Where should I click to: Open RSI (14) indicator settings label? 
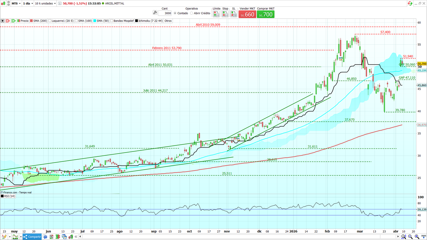pyautogui.click(x=9, y=196)
